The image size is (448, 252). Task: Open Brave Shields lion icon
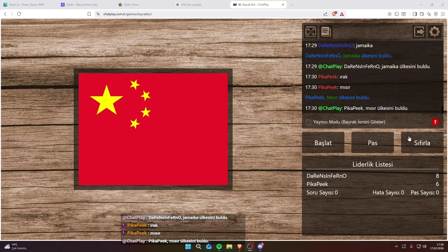334,14
